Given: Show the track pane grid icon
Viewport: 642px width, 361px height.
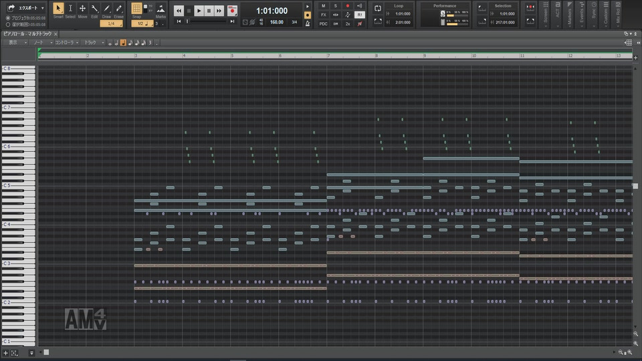Looking at the screenshot, I should [629, 43].
